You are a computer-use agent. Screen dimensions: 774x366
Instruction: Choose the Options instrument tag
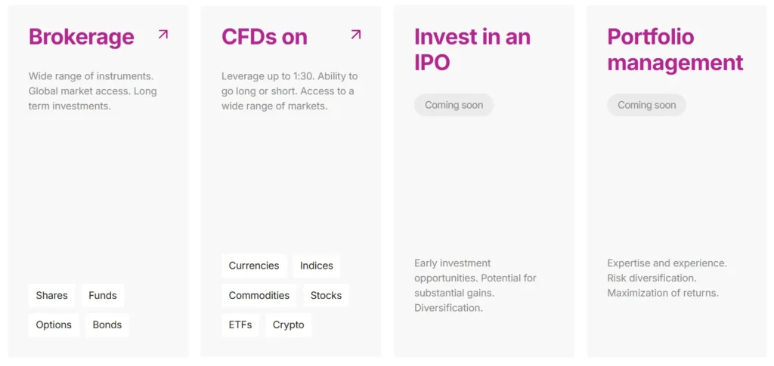(54, 324)
